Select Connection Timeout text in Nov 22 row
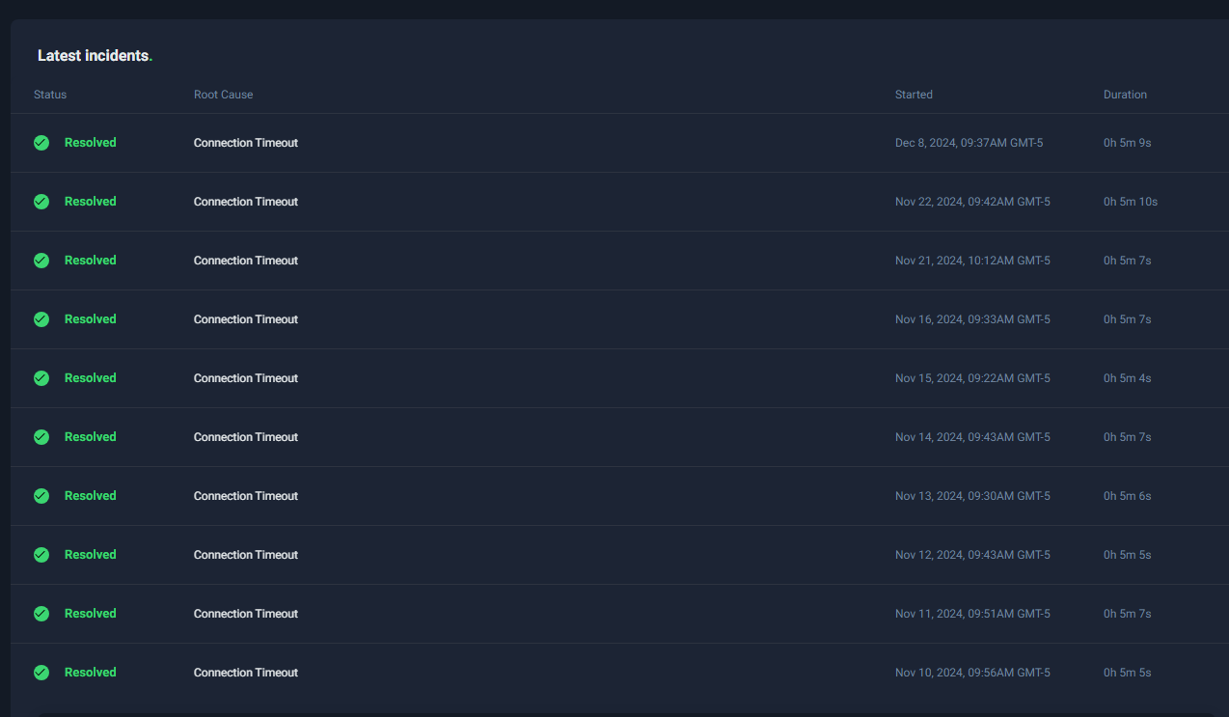Viewport: 1229px width, 717px height. (246, 202)
